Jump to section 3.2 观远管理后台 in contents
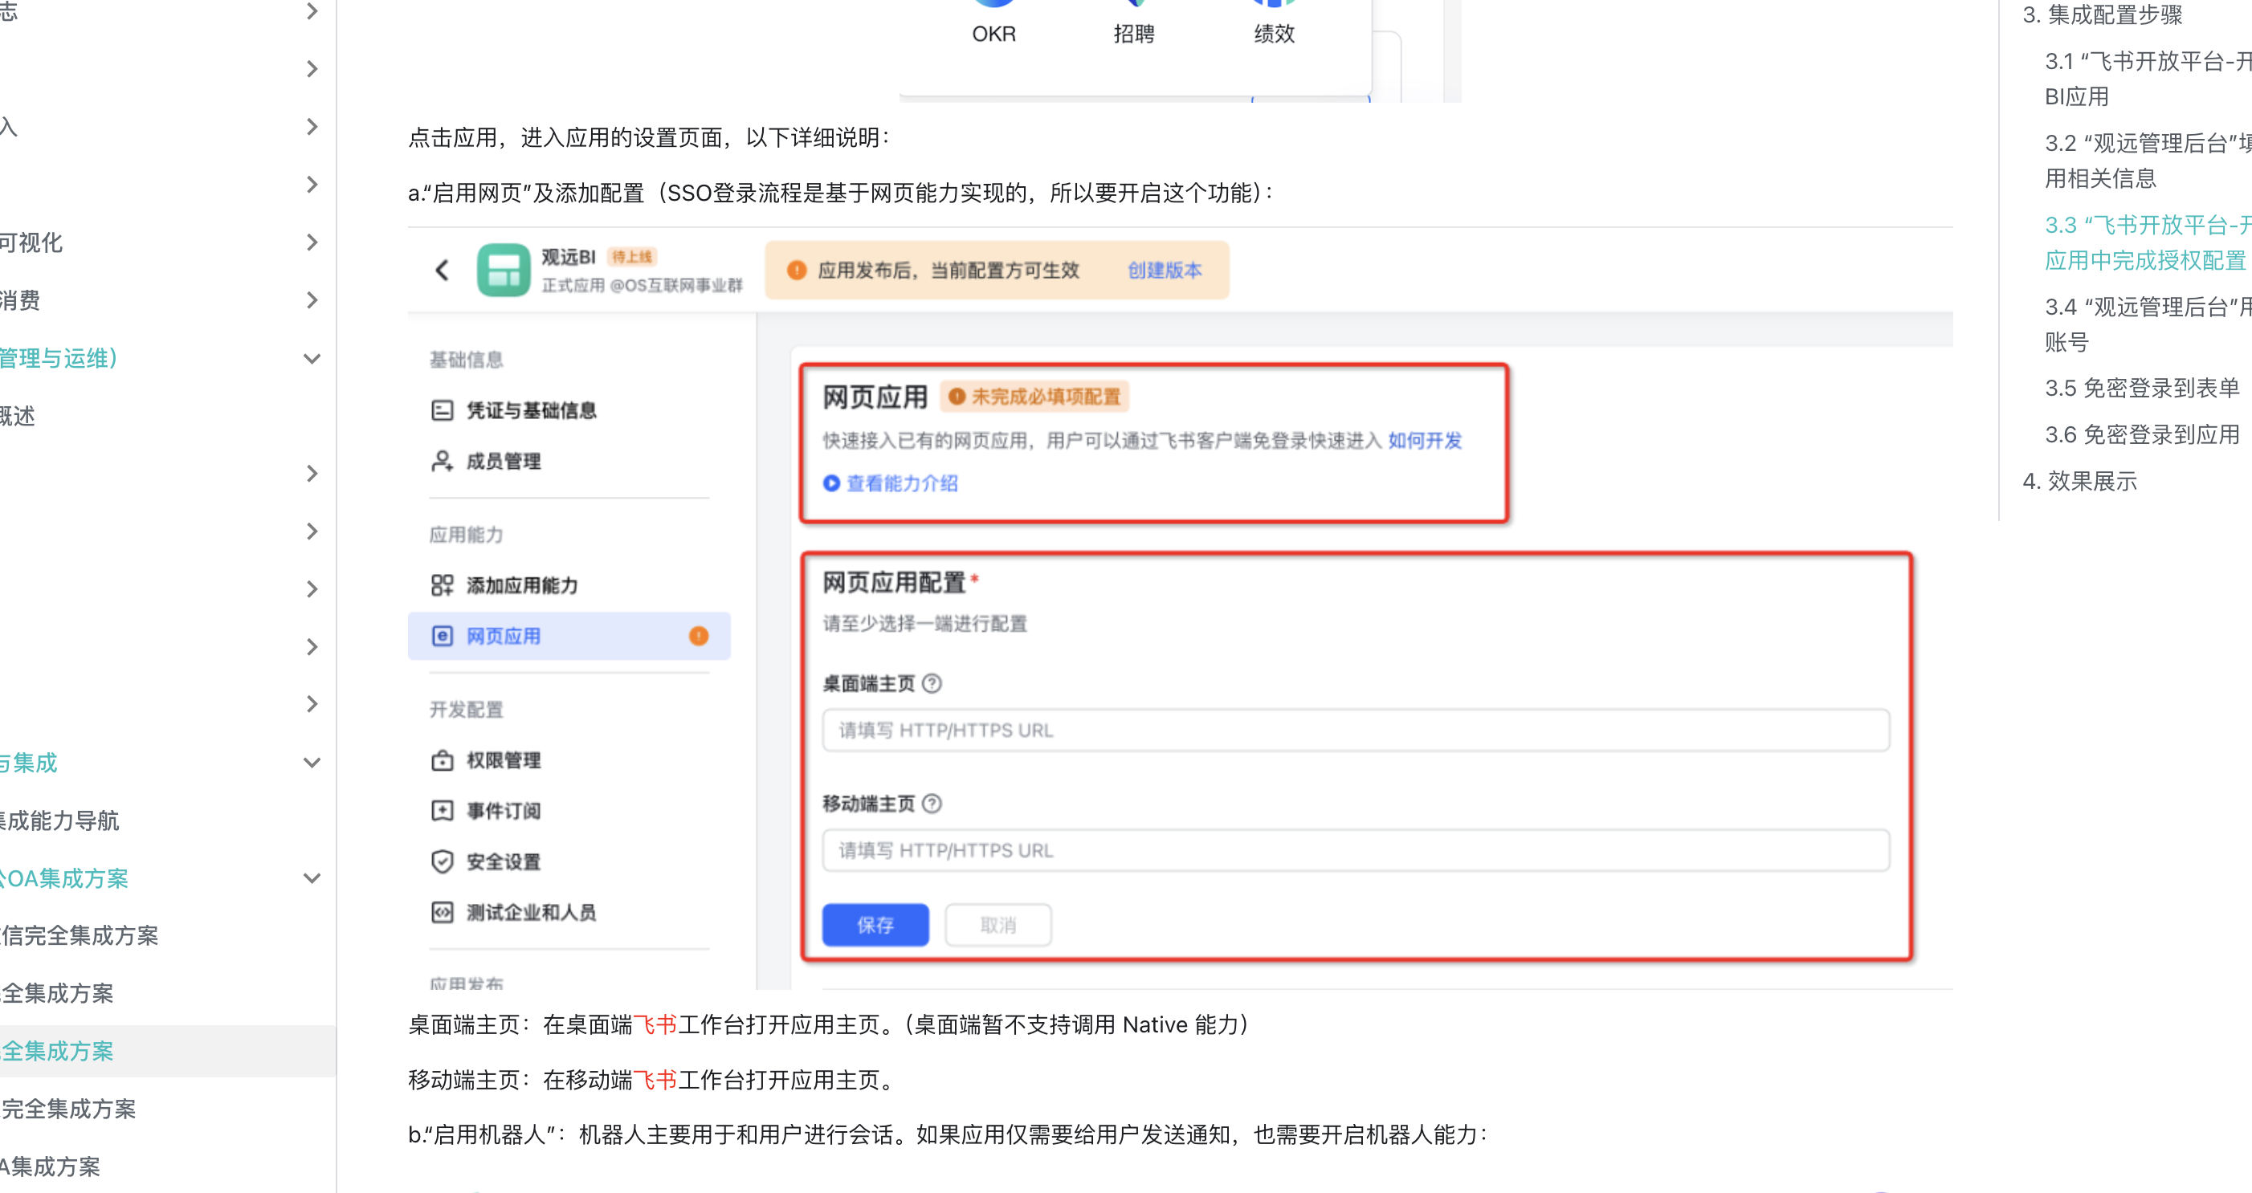 pos(2147,160)
